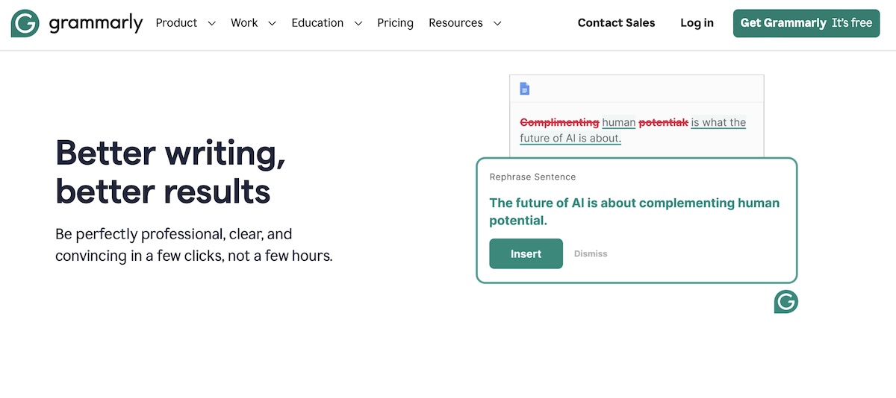Open the Product menu

click(x=176, y=23)
